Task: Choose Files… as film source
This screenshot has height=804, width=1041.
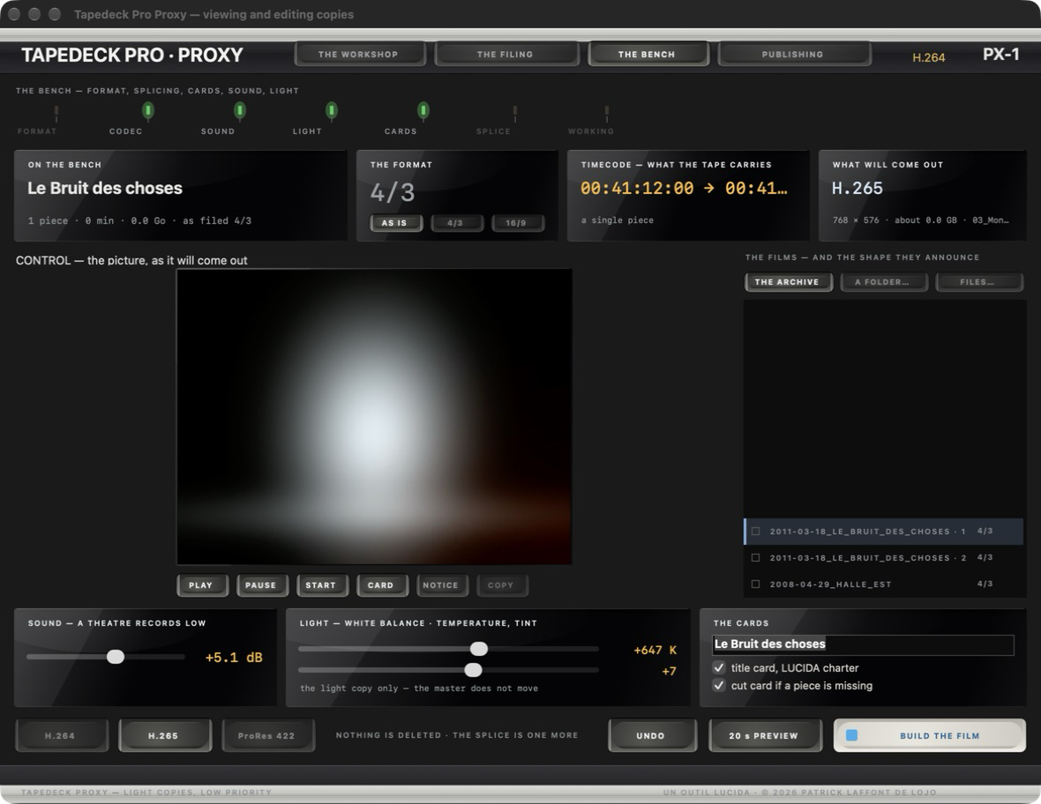Action: pyautogui.click(x=978, y=282)
